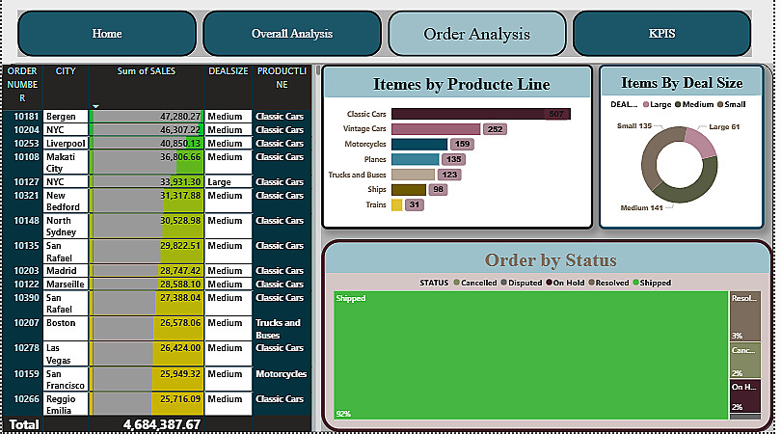Click Disputed legend item in status chart
The image size is (781, 434).
pyautogui.click(x=522, y=283)
